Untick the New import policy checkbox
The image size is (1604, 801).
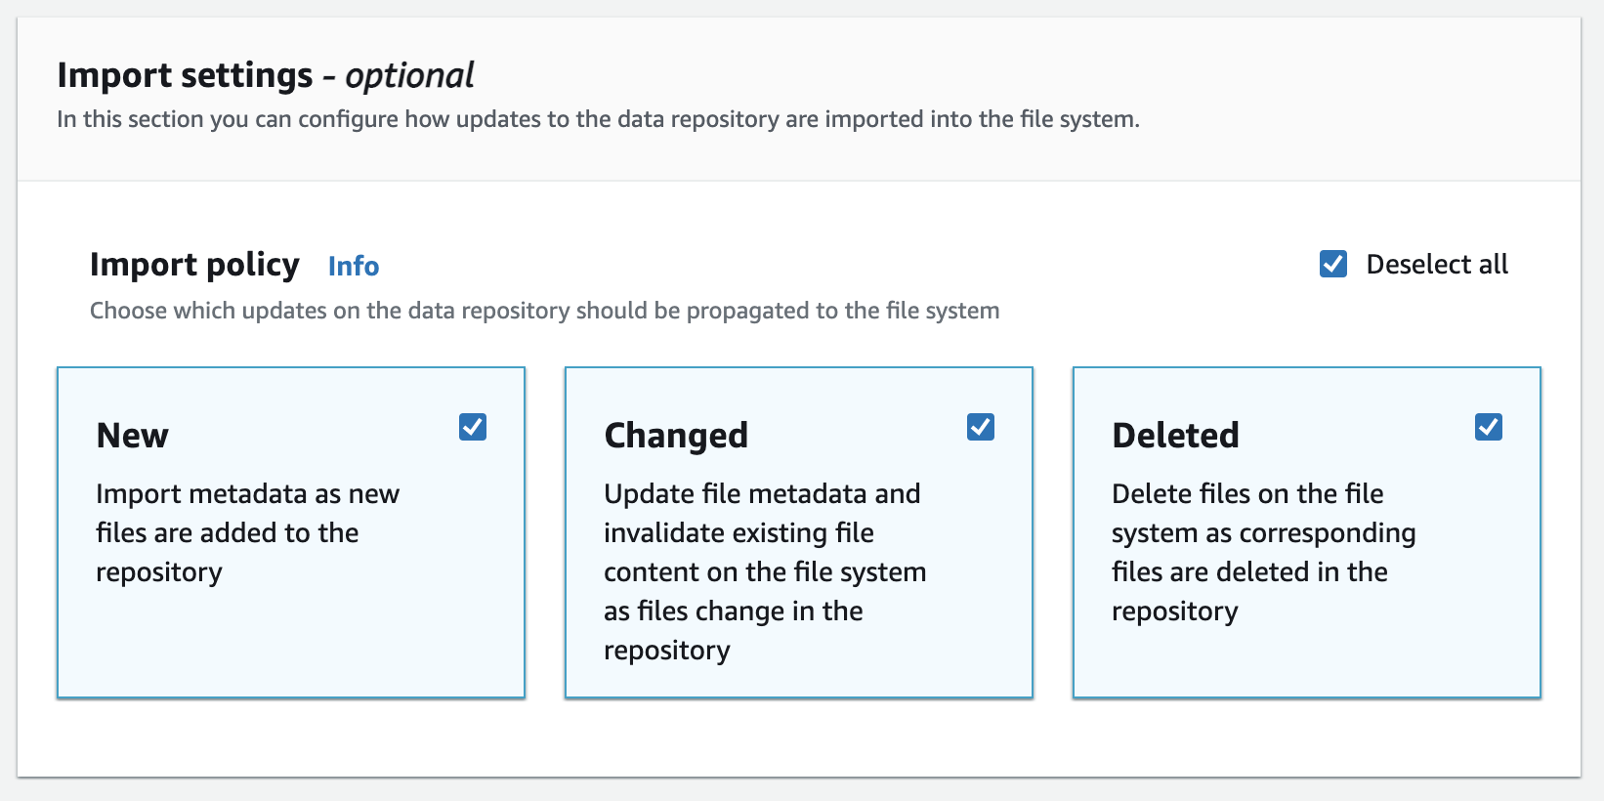473,427
